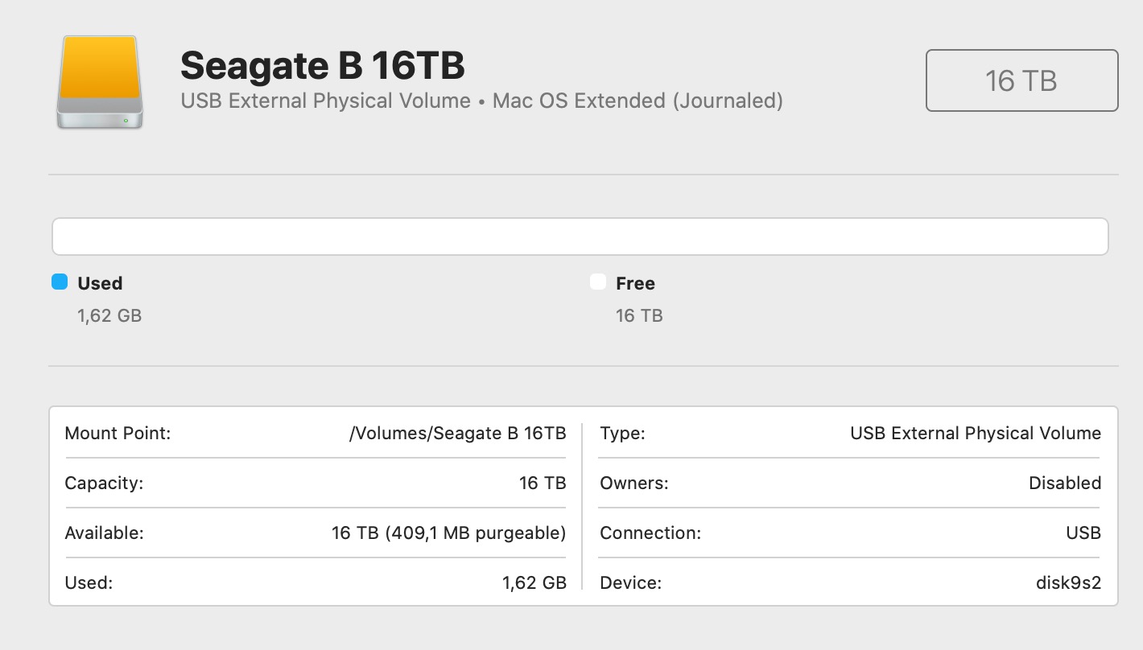1143x650 pixels.
Task: Click the Owners Disabled value
Action: coord(1064,483)
